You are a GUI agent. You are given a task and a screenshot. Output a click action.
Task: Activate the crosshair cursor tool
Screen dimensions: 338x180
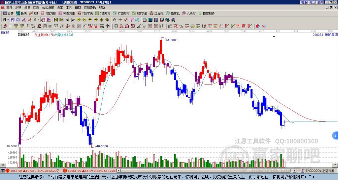click(x=120, y=20)
